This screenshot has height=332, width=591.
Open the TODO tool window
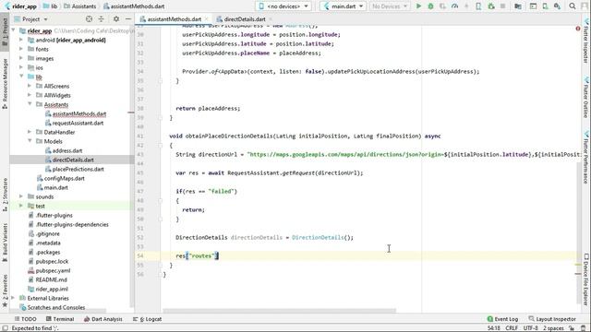pos(25,319)
